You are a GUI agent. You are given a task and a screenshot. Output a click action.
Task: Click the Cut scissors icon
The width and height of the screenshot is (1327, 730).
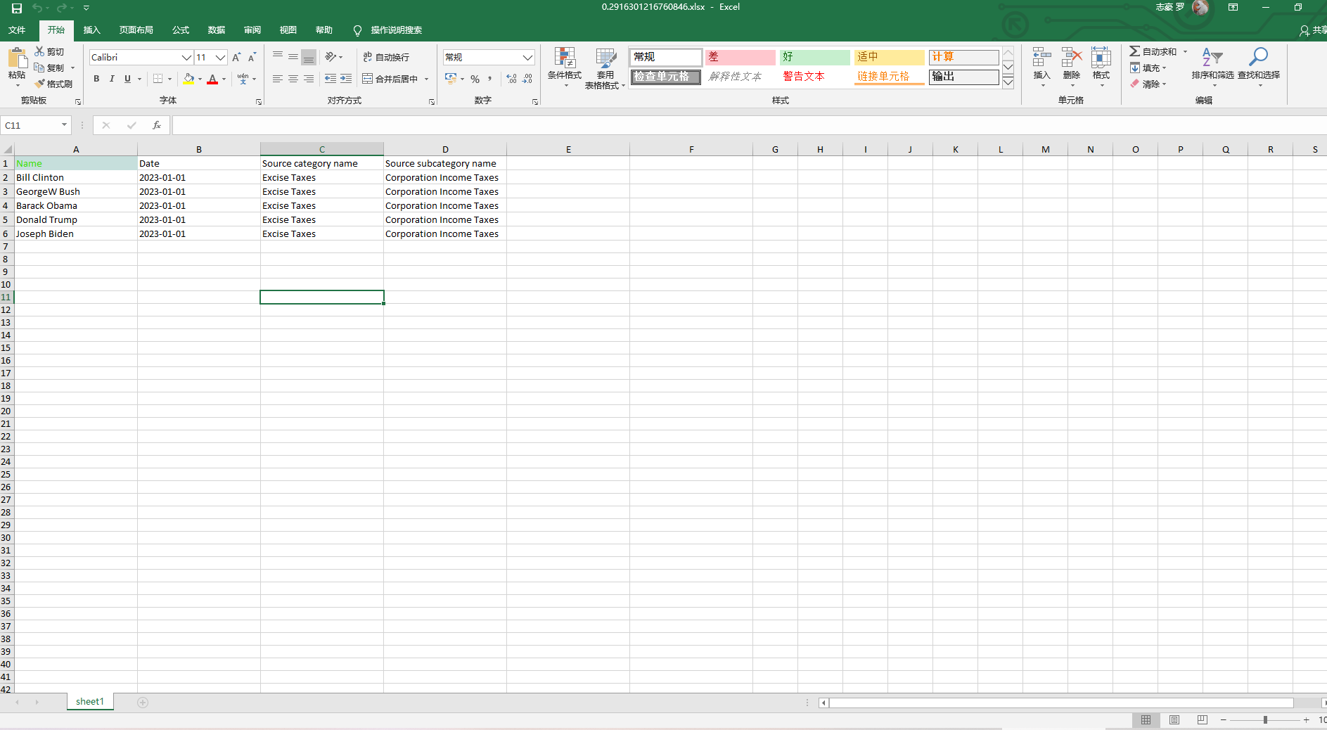39,51
